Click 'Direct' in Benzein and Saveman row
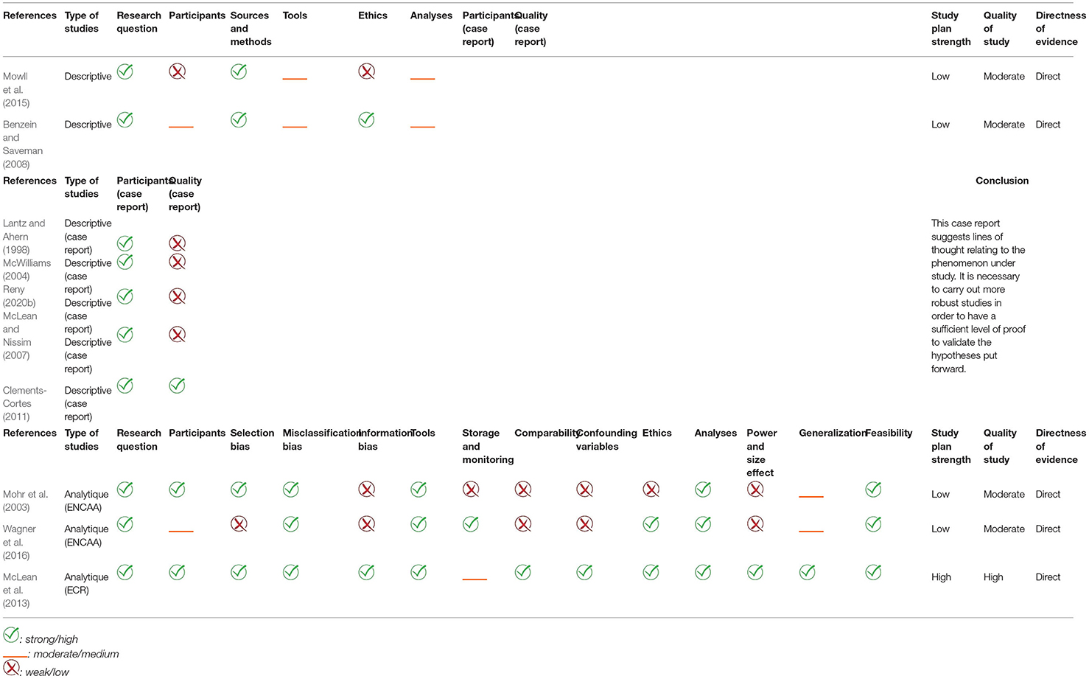 1048,125
